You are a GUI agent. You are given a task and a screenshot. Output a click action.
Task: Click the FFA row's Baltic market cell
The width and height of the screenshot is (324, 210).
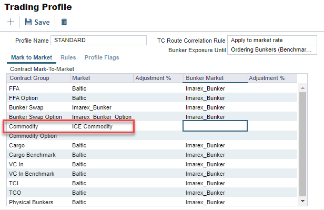click(x=79, y=88)
